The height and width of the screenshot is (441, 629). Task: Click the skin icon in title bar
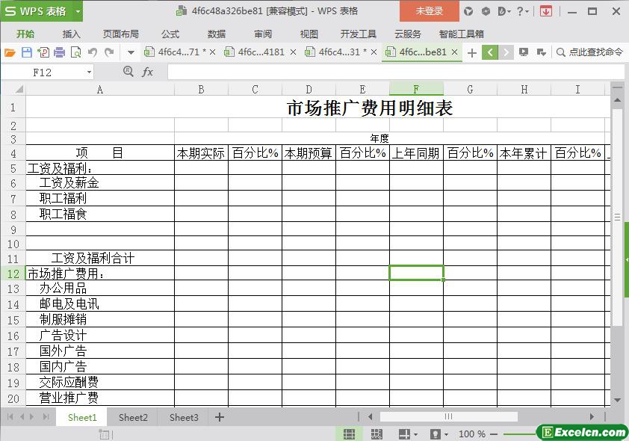tap(468, 11)
